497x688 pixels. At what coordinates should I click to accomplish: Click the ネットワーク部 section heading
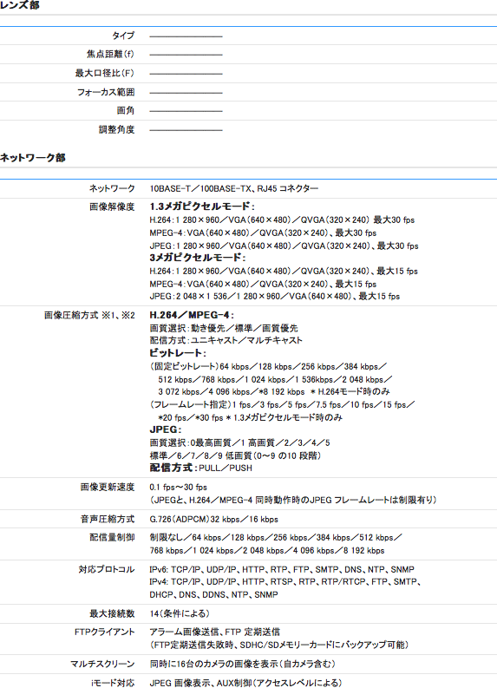tap(33, 158)
